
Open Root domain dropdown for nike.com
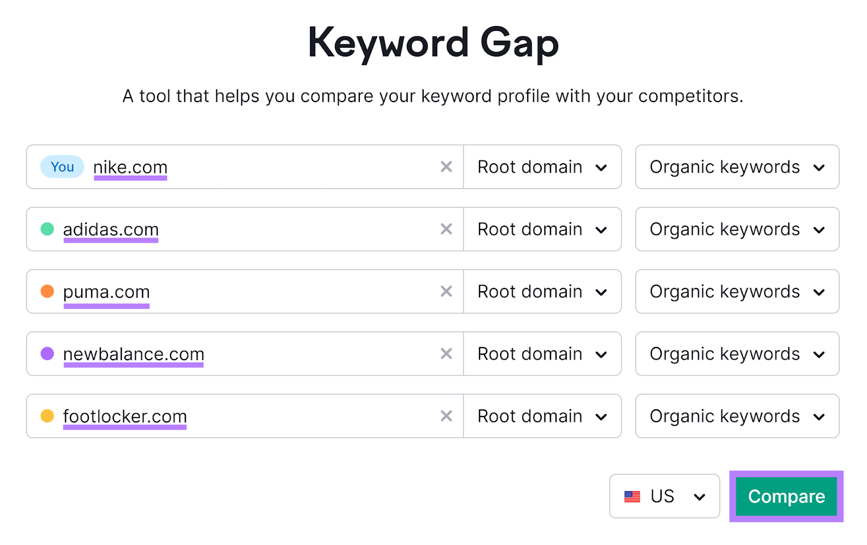pyautogui.click(x=542, y=167)
